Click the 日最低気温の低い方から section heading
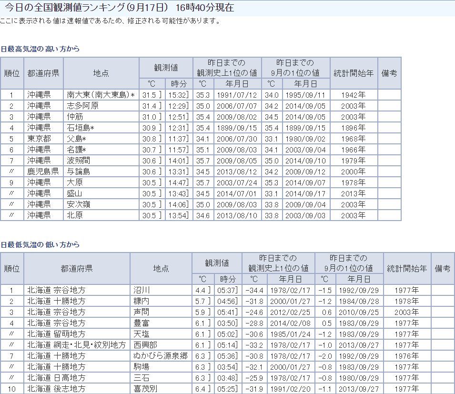The width and height of the screenshot is (455, 394). tap(40, 244)
